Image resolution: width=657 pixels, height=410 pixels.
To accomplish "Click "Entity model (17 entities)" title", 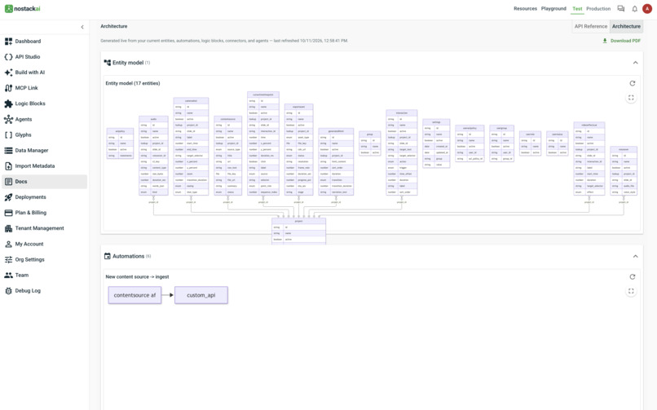I will (132, 83).
